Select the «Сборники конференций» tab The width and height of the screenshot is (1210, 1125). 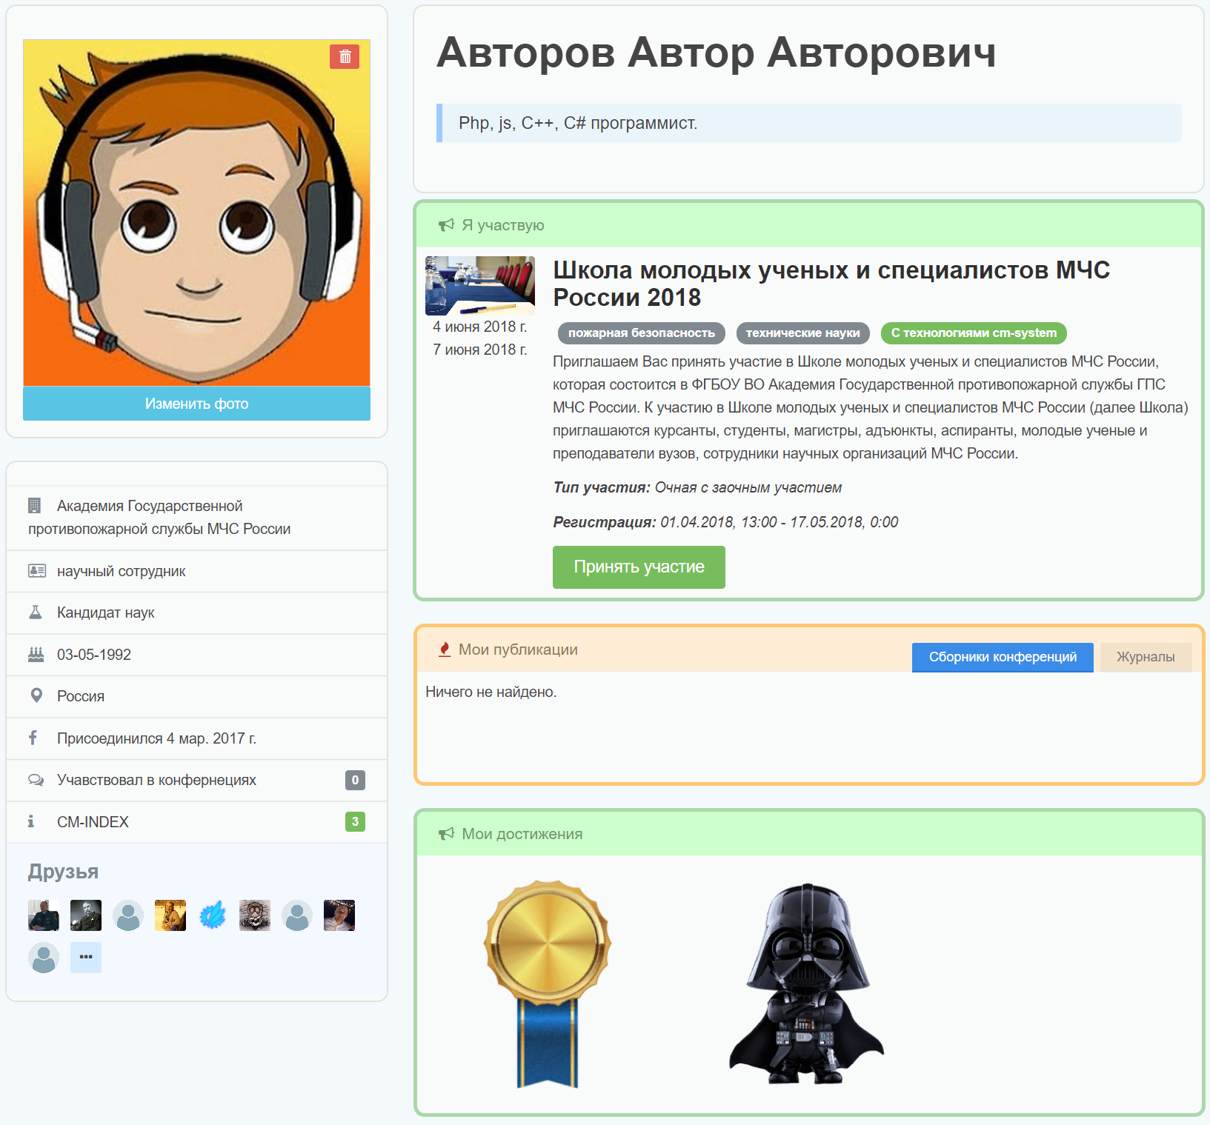[1002, 657]
